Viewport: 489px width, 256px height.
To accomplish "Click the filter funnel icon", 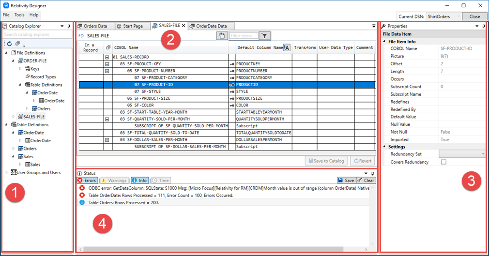I will click(x=265, y=36).
